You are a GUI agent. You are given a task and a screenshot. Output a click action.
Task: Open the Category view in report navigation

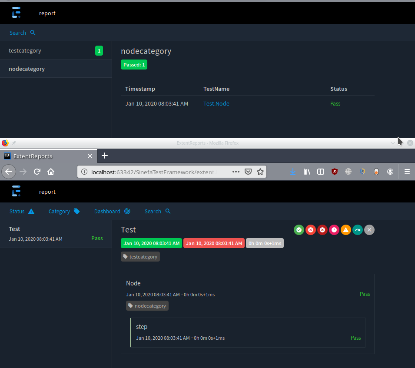pyautogui.click(x=64, y=211)
